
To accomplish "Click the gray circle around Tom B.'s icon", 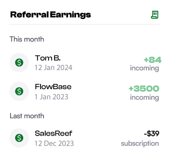I will pyautogui.click(x=19, y=63).
